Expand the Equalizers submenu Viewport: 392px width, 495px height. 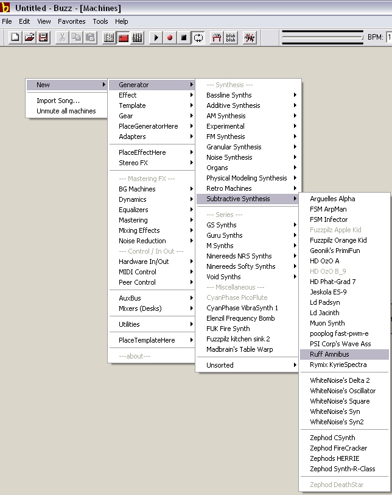click(152, 210)
